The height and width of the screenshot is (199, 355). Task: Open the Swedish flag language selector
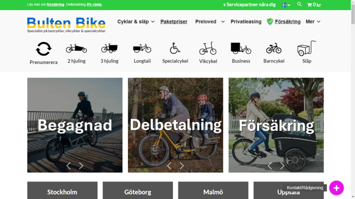(x=286, y=5)
